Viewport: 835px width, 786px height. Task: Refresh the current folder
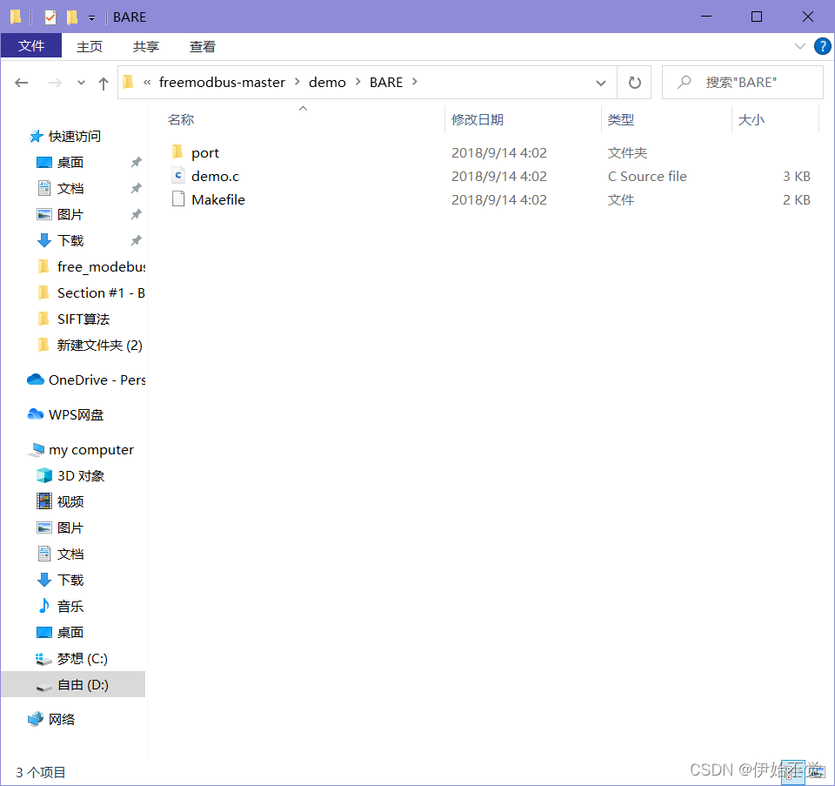[x=634, y=82]
